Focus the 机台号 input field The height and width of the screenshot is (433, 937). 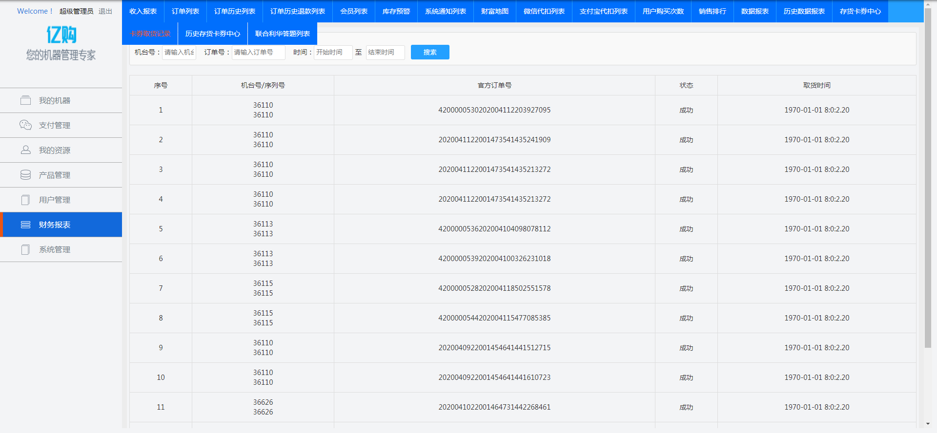pos(179,52)
